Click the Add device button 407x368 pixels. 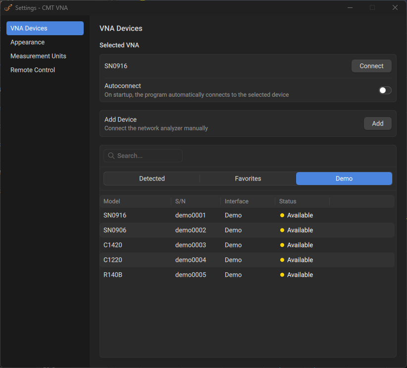click(x=377, y=123)
